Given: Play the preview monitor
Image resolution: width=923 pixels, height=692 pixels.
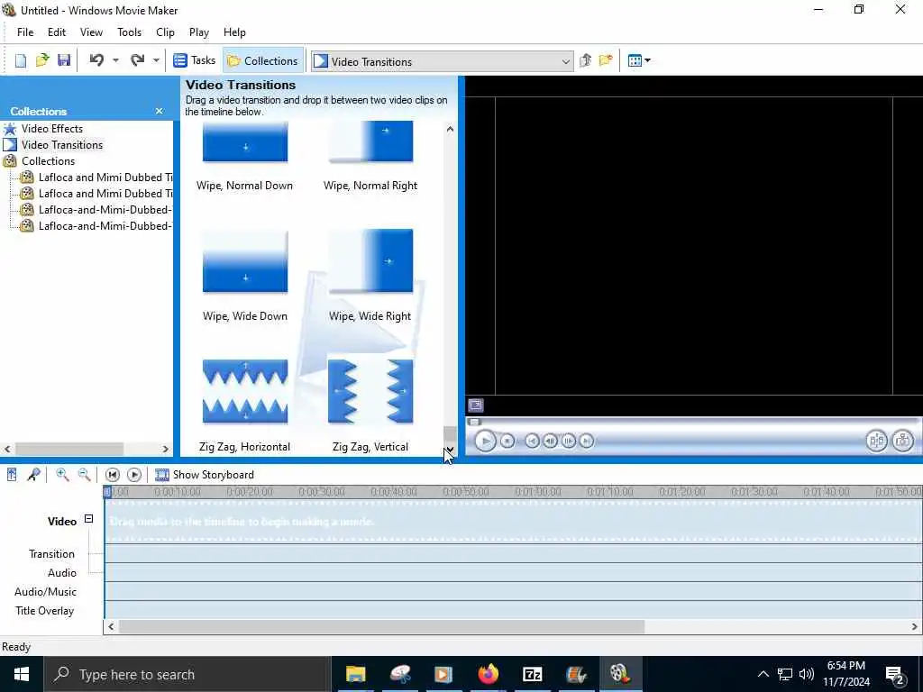Looking at the screenshot, I should [485, 441].
